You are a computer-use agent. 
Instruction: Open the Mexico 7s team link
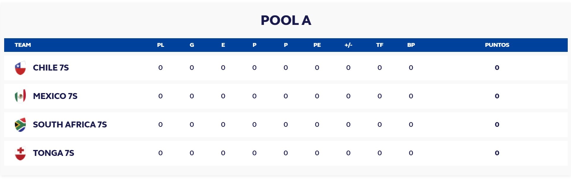(x=55, y=96)
